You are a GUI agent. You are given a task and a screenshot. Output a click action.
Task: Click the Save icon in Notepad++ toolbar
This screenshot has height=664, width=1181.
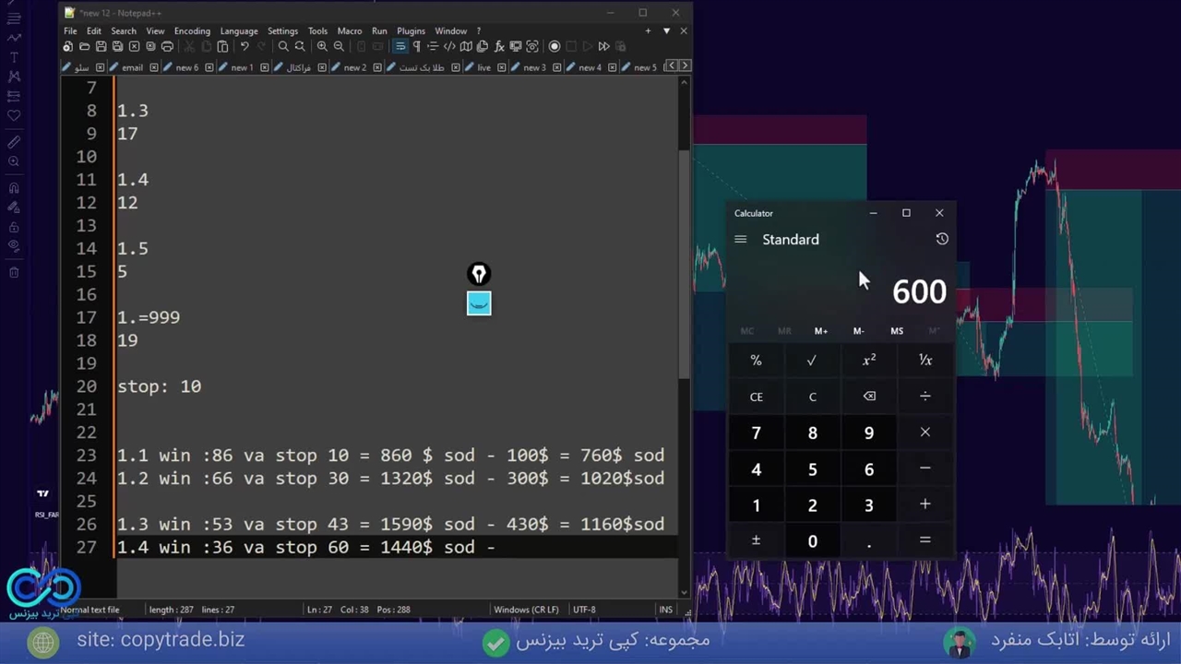coord(101,46)
